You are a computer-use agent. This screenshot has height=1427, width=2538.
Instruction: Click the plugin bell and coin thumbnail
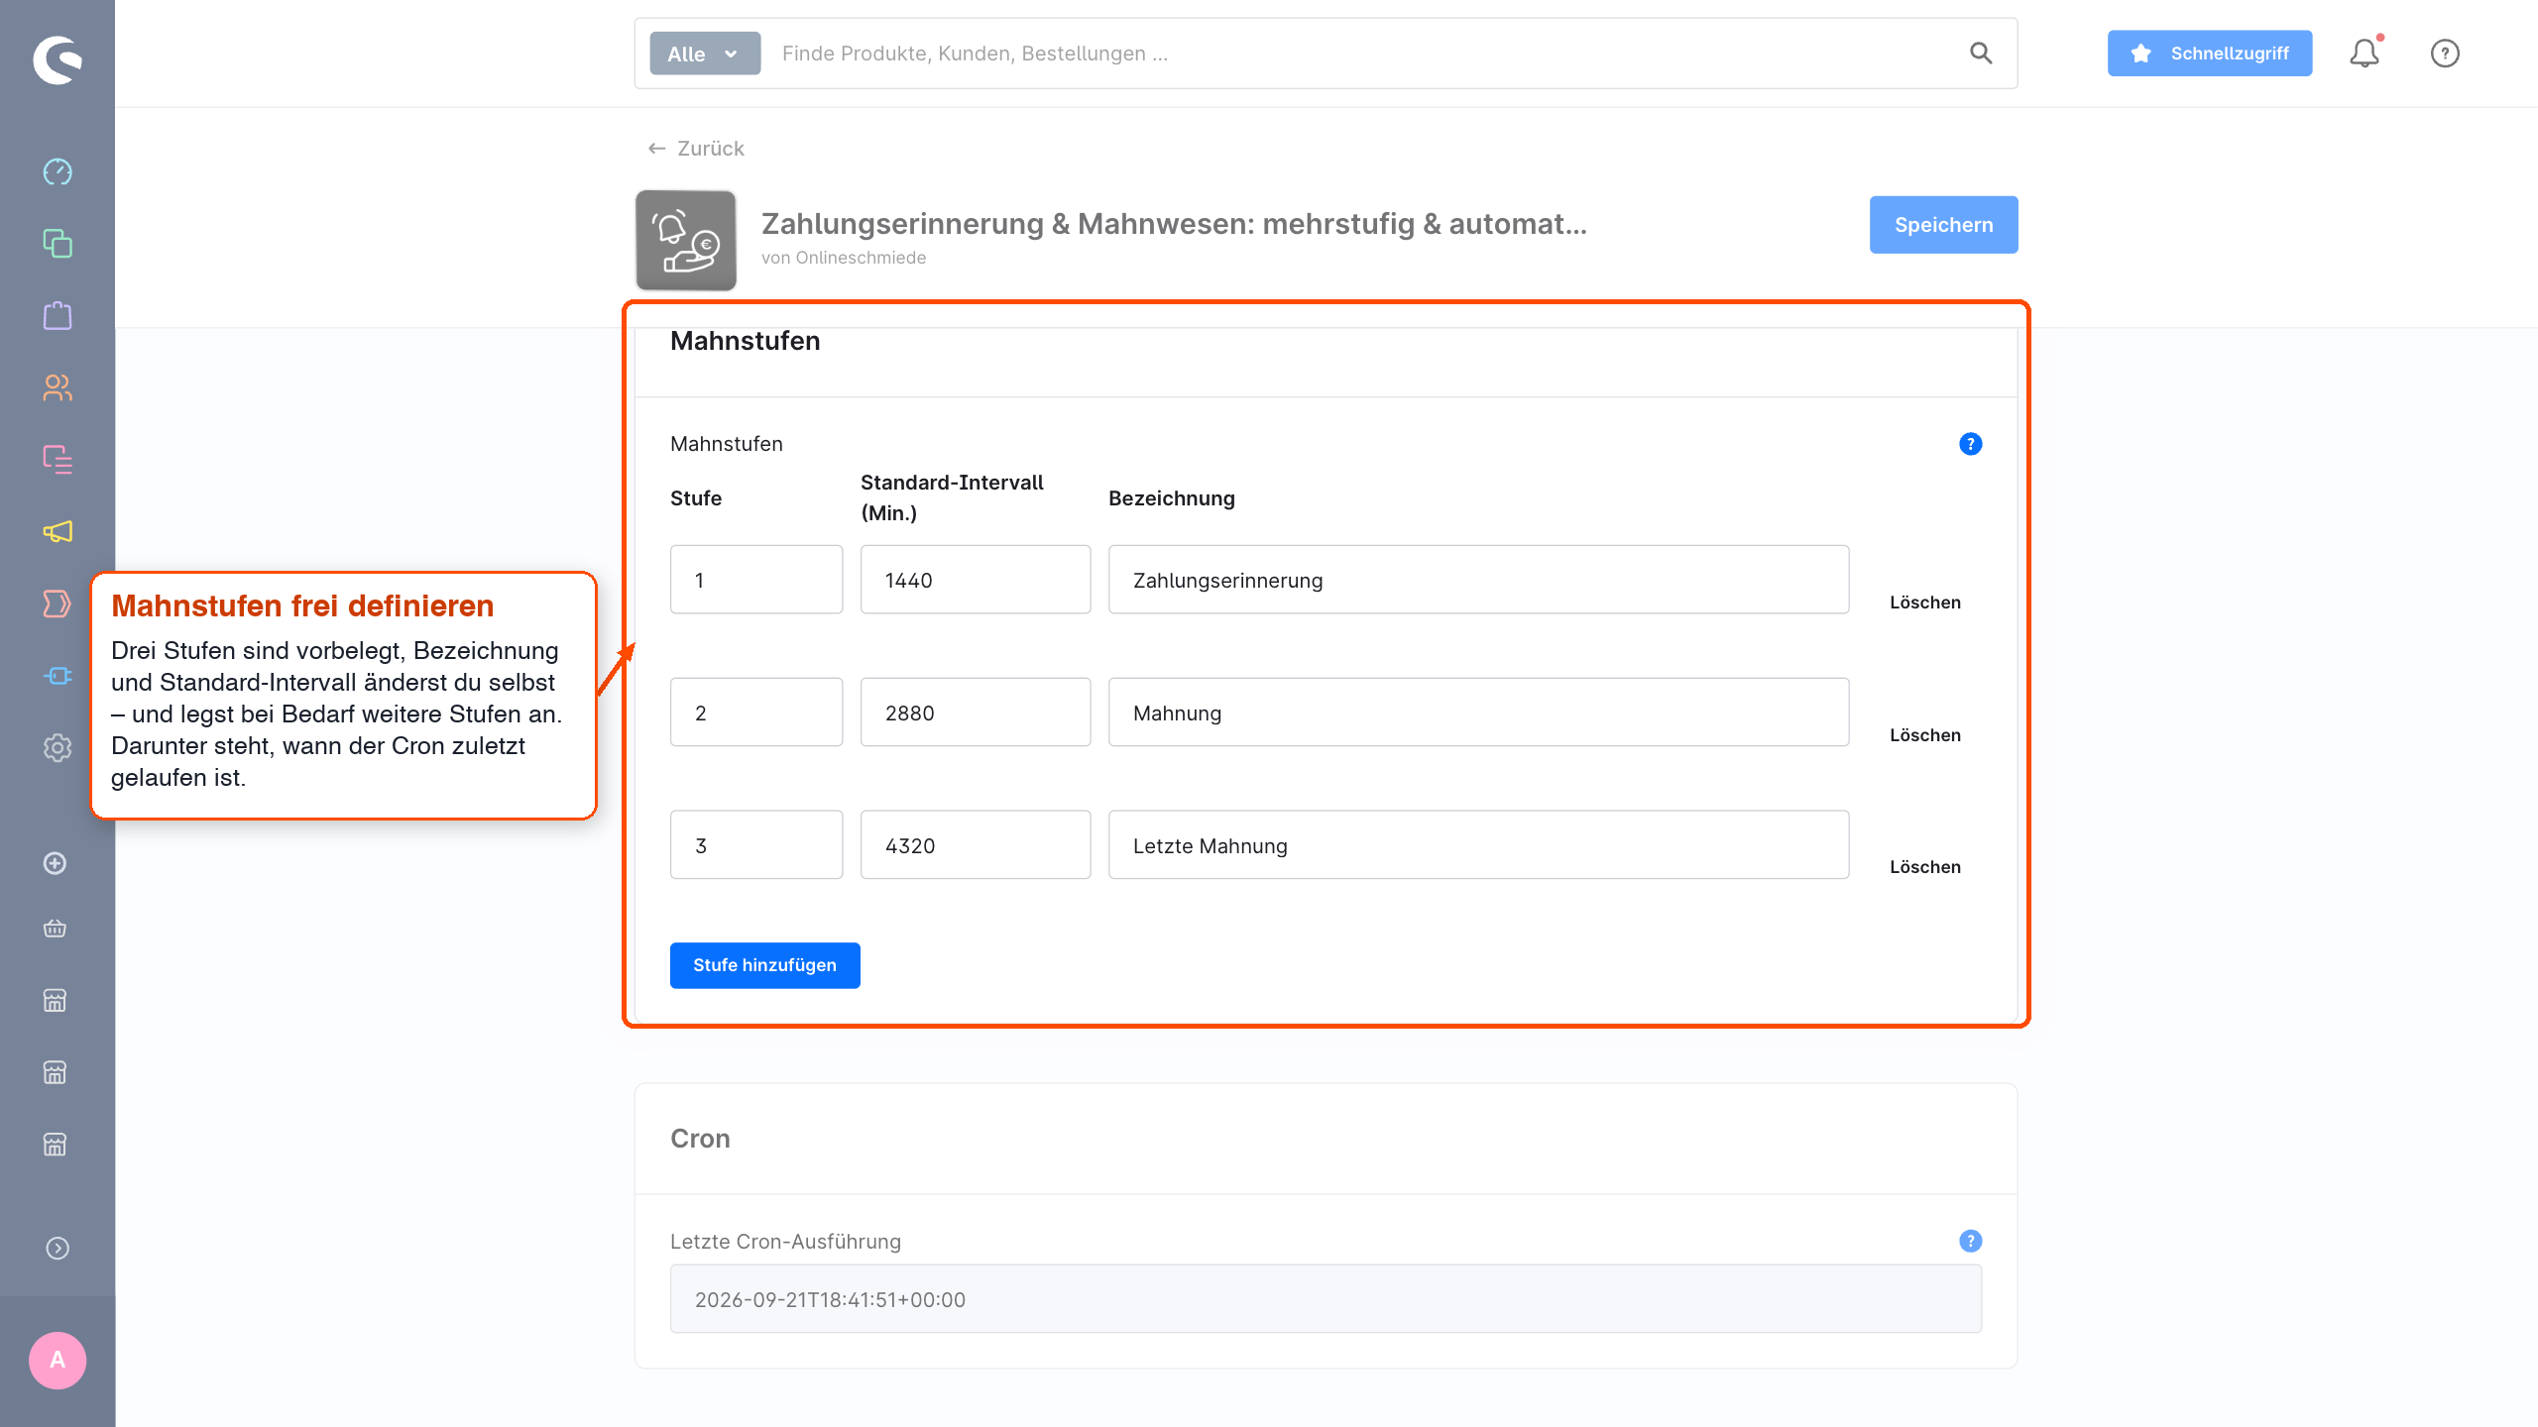point(686,241)
